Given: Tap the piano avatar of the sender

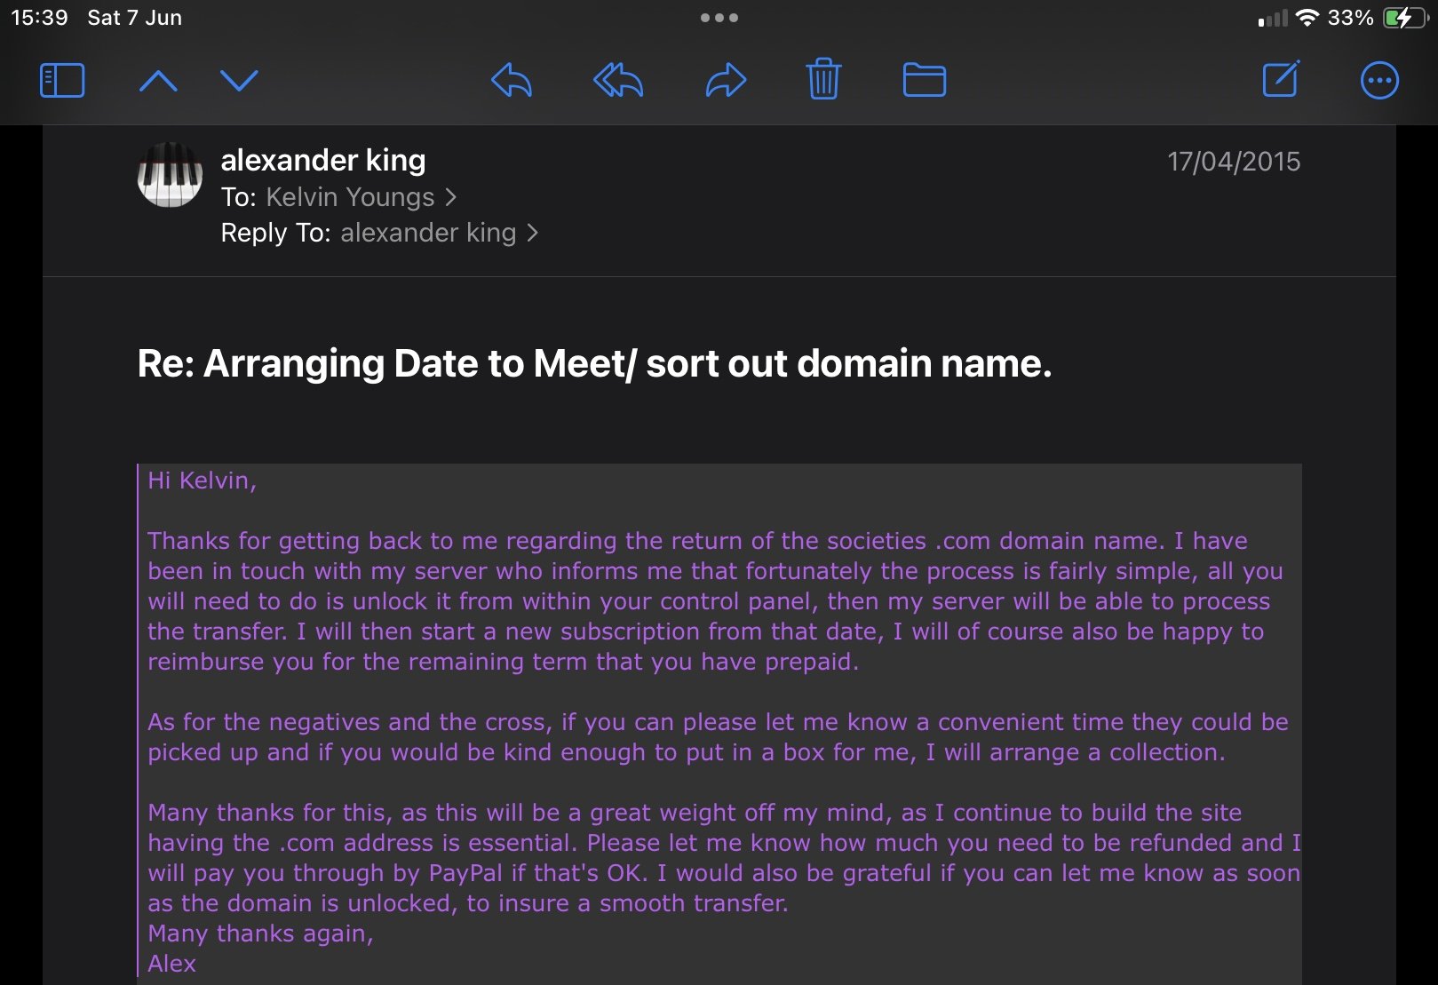Looking at the screenshot, I should click(x=170, y=175).
